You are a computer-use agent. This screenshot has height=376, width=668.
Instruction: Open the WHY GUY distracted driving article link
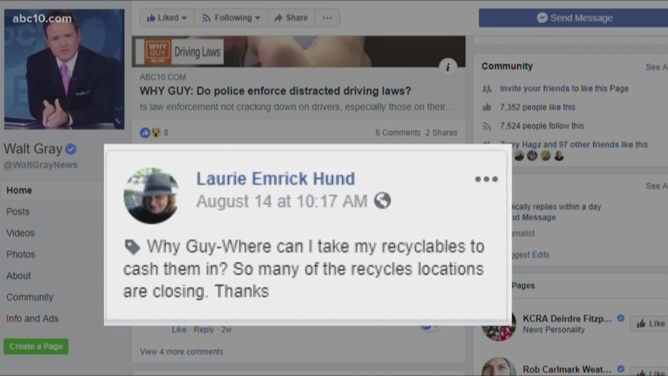click(275, 91)
